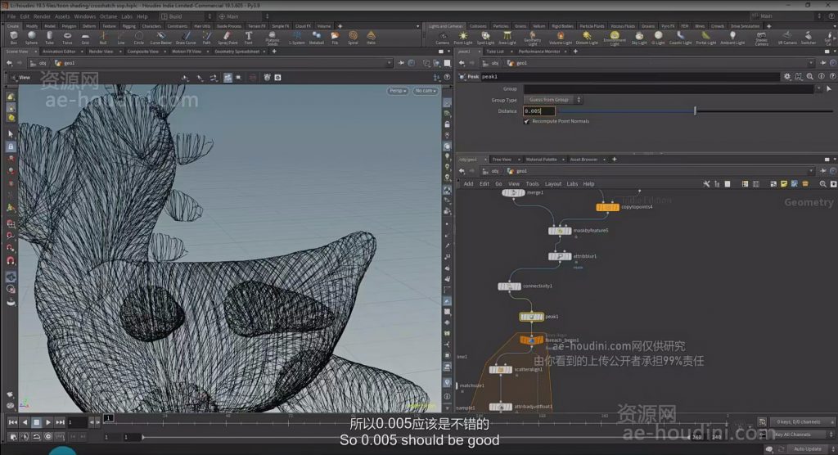
Task: Select the Tube shelf tool
Action: click(x=49, y=38)
